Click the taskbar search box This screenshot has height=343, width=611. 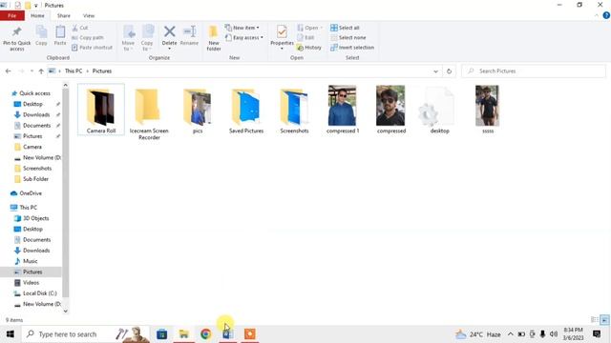click(85, 334)
